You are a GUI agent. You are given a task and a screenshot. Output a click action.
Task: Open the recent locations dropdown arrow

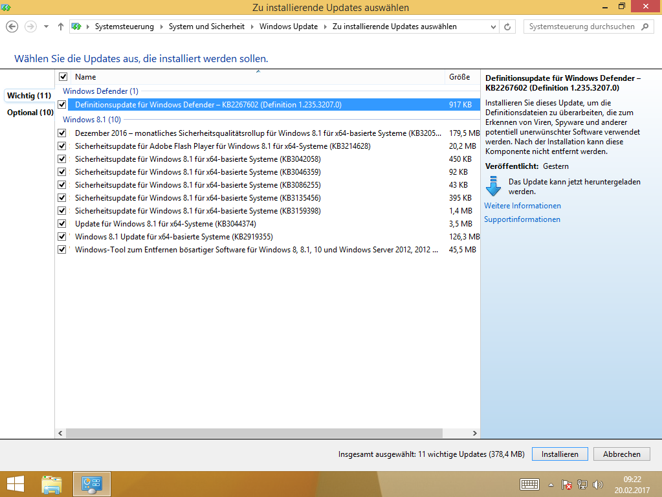tap(46, 27)
